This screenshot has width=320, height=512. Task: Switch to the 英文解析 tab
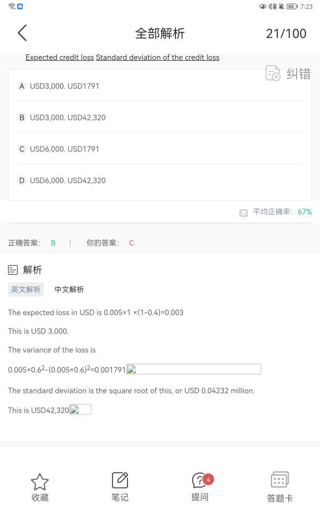(26, 290)
